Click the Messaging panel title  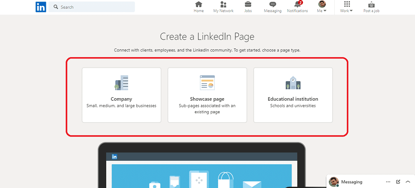pos(352,182)
